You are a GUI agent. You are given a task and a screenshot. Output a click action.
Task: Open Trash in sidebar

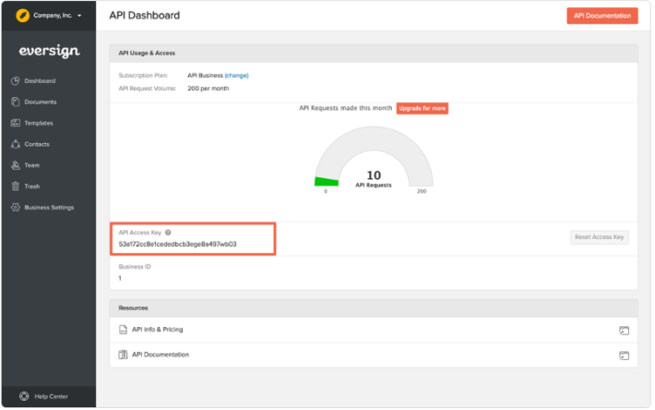(x=31, y=187)
